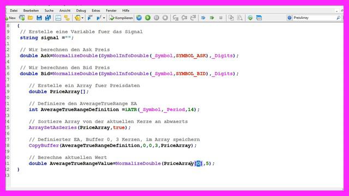
Task: Click the iATR function call
Action: [131, 110]
